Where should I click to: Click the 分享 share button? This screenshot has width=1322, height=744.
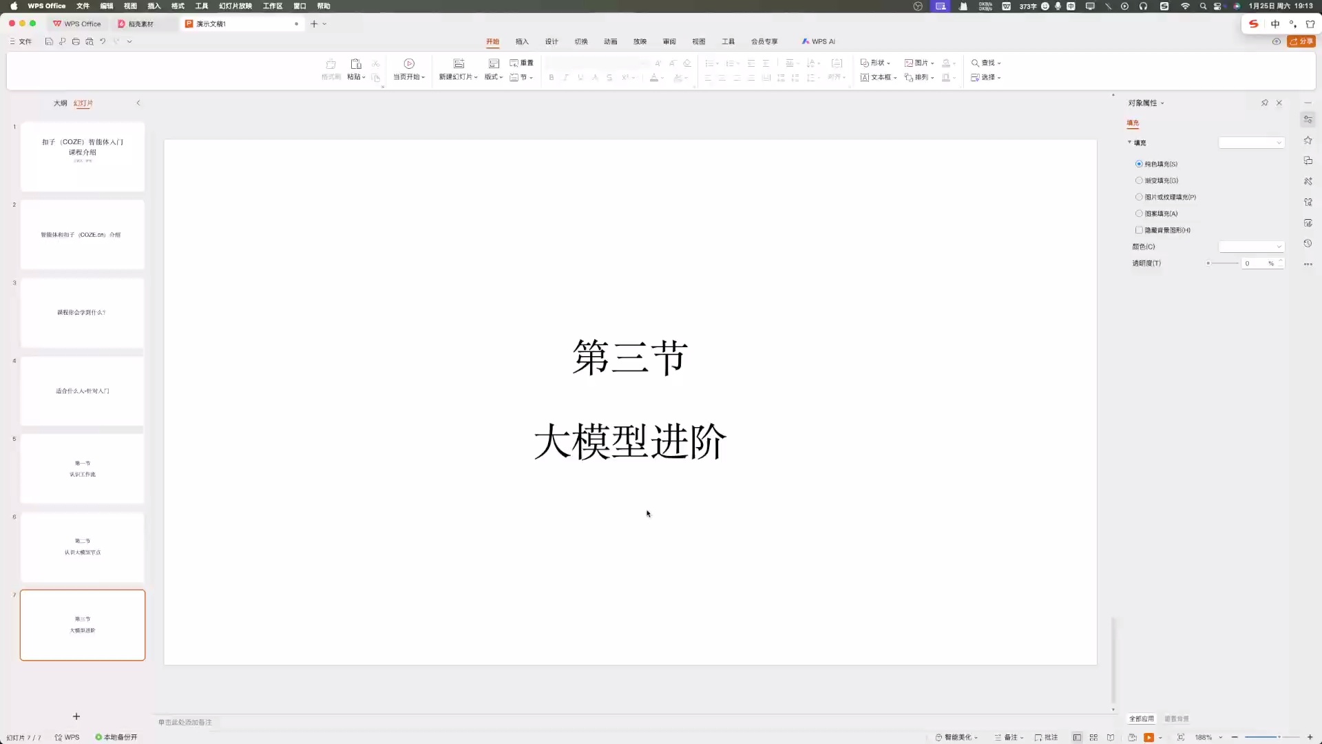pos(1301,41)
